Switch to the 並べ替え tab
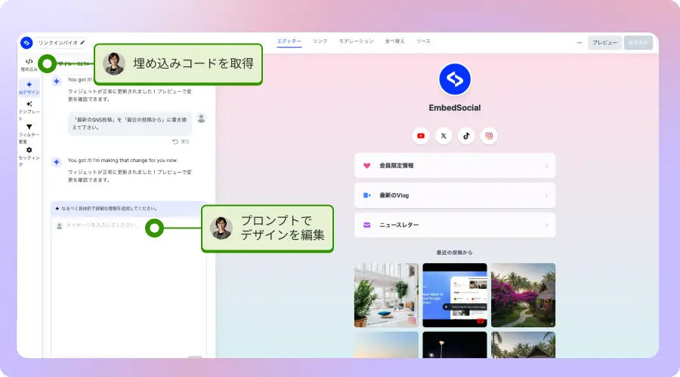680x377 pixels. coord(394,41)
